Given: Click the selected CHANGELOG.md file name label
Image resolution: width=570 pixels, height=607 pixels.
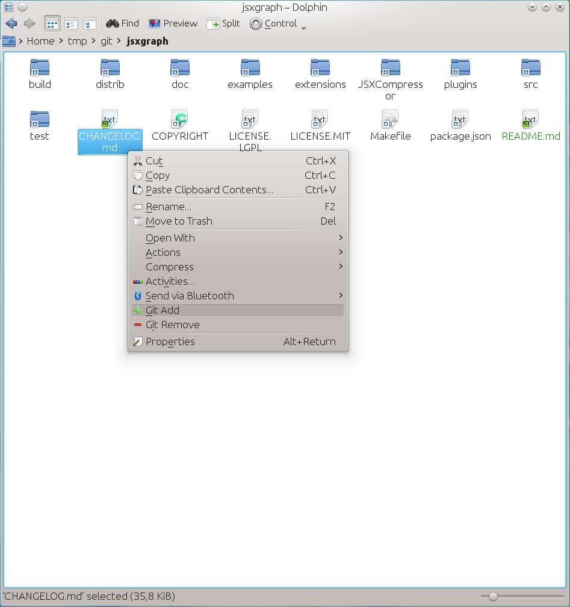Looking at the screenshot, I should (x=110, y=142).
